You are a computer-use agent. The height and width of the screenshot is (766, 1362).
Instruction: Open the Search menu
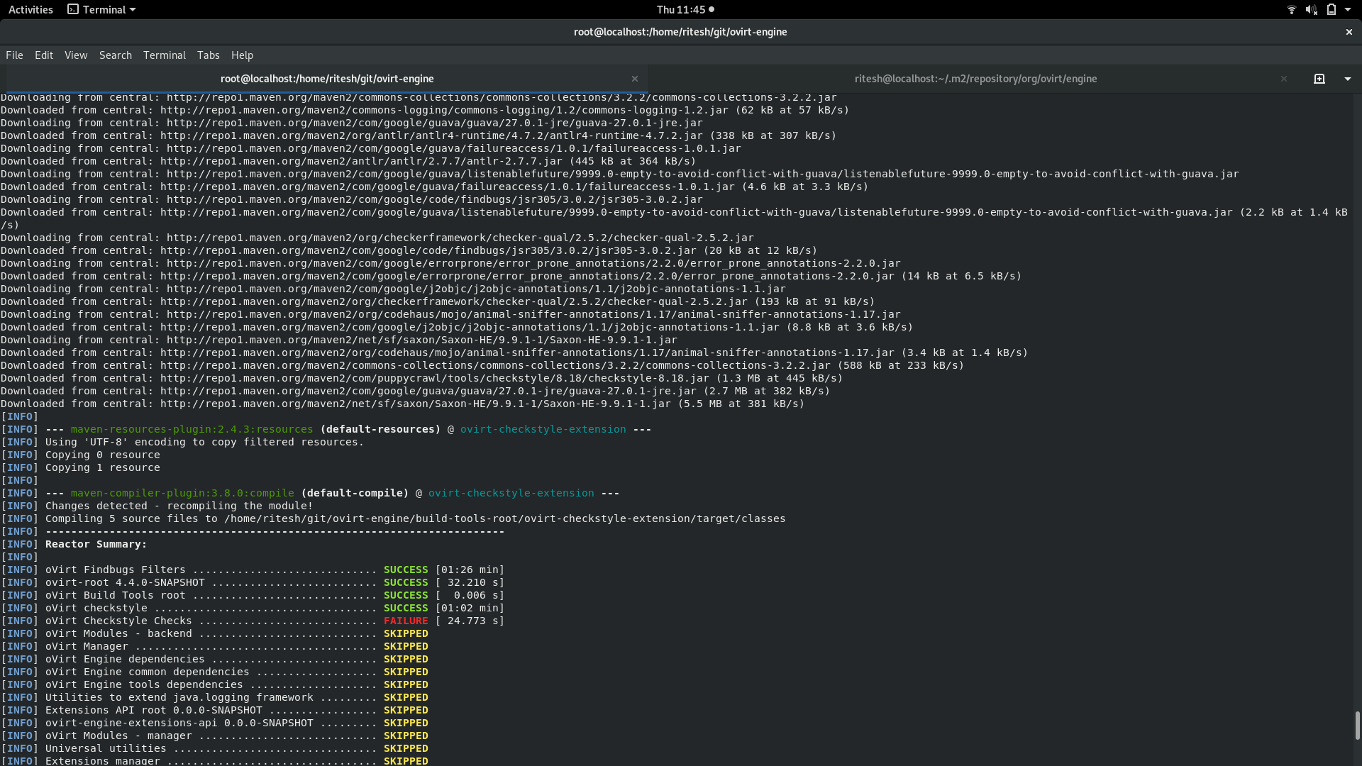coord(116,55)
